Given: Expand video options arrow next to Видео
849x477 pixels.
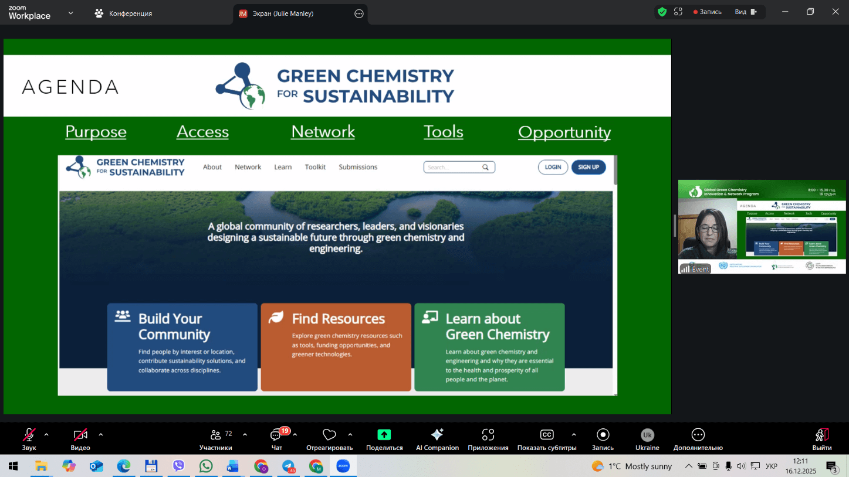Looking at the screenshot, I should coord(101,435).
